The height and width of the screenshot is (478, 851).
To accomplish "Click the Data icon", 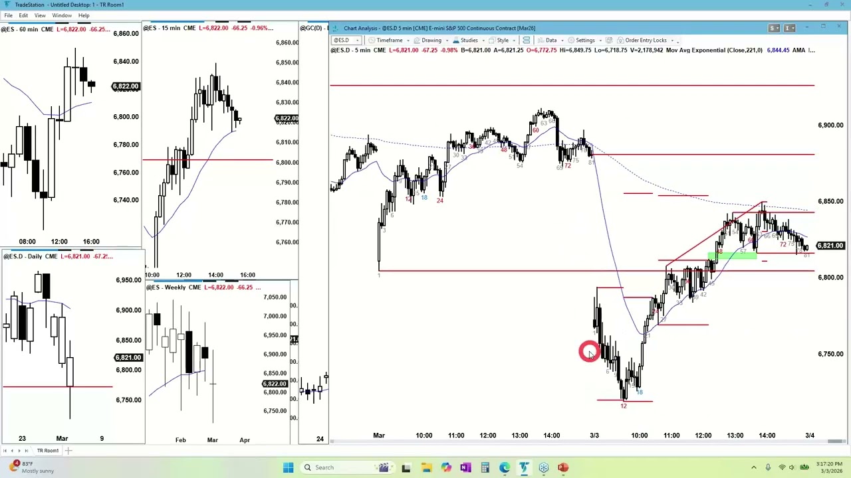I will click(x=541, y=40).
